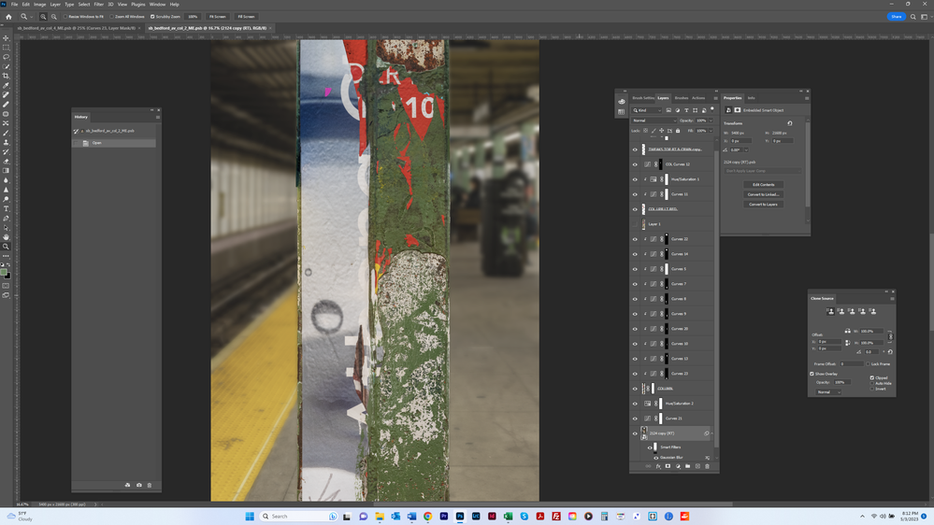934x525 pixels.
Task: Create new snapshot in History panel
Action: (x=138, y=485)
